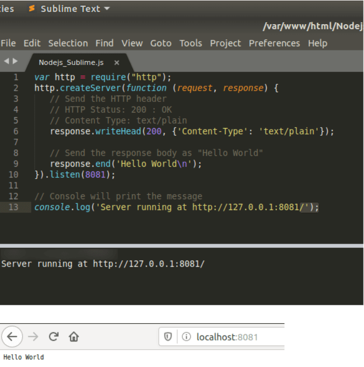364x367 pixels.
Task: Click build output 'Server running at http://127.0.0.1:8081/'
Action: tap(103, 264)
